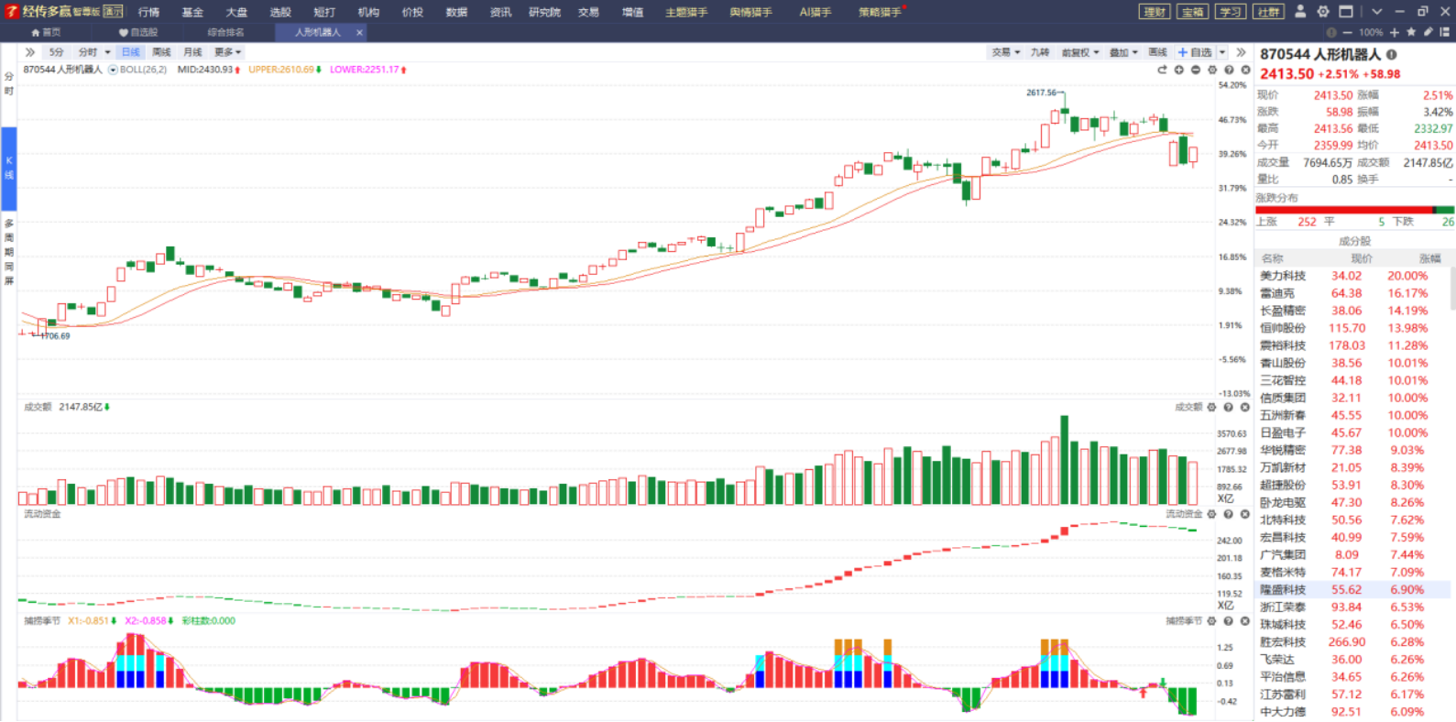Screen dimensions: 1456x722
Task: Click the chart zoom-out minus icon
Action: click(x=1196, y=70)
